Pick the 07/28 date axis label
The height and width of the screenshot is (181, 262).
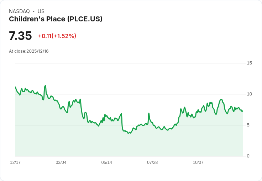[152, 162]
